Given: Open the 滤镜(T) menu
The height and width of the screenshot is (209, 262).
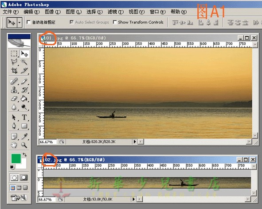Looking at the screenshot, I should pos(115,12).
